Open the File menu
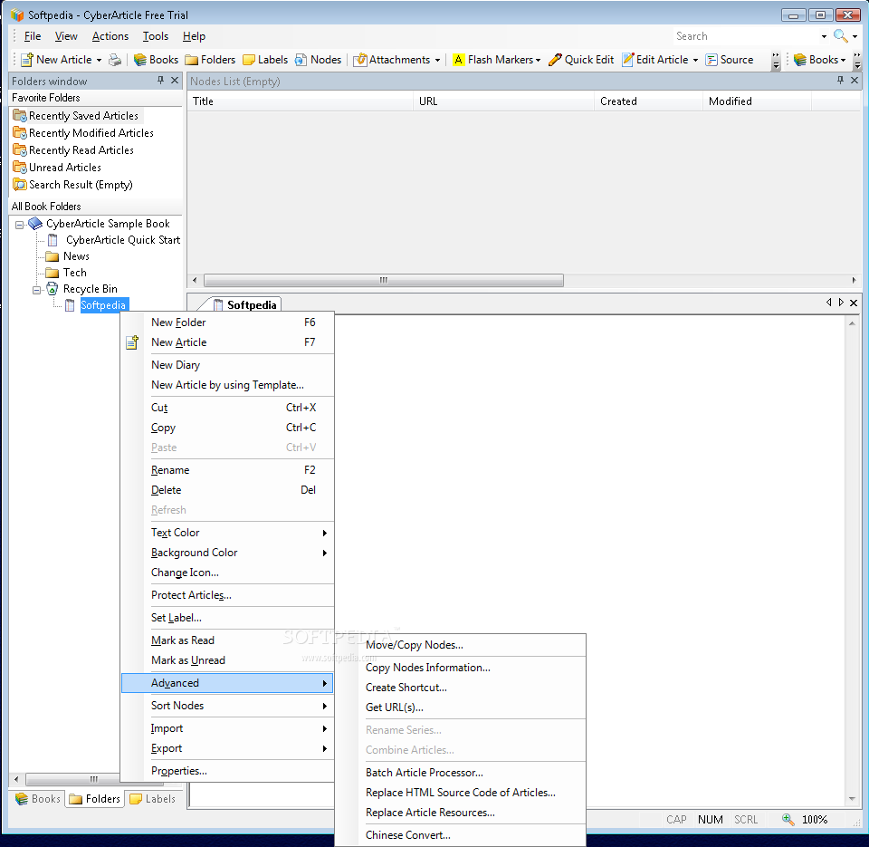869x847 pixels. tap(33, 36)
